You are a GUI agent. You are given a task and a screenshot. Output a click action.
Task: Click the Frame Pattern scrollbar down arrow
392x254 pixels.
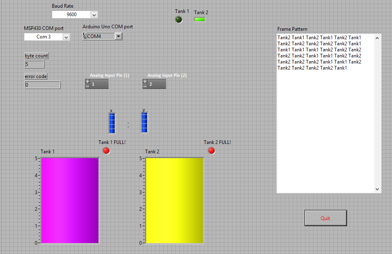click(x=377, y=189)
